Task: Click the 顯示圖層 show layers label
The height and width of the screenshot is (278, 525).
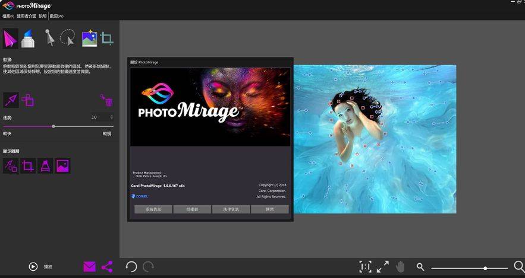Action: (11, 151)
